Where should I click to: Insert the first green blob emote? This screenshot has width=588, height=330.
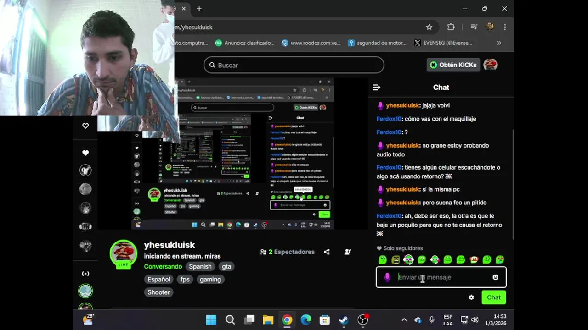[382, 260]
